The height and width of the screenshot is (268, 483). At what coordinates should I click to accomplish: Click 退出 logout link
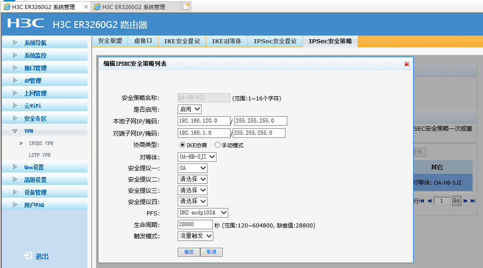pyautogui.click(x=42, y=256)
